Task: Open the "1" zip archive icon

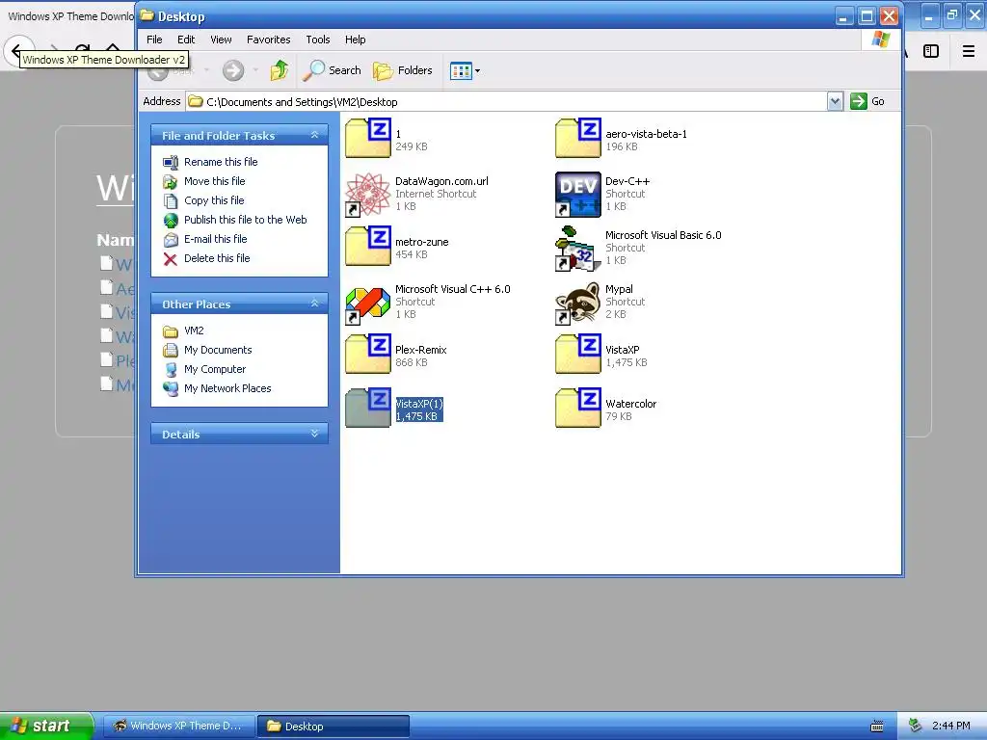Action: [368, 138]
